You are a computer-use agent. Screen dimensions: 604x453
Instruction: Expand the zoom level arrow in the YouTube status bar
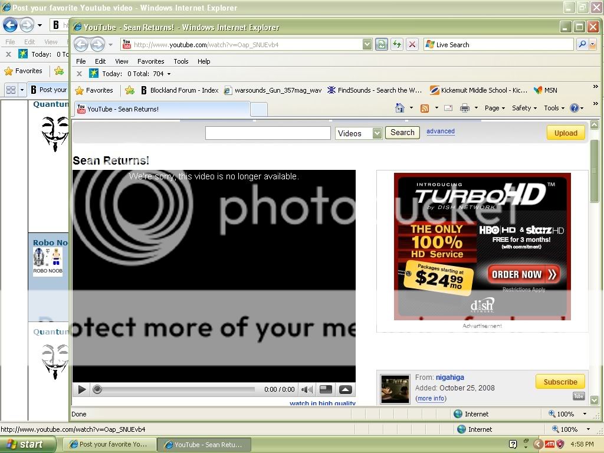[585, 414]
